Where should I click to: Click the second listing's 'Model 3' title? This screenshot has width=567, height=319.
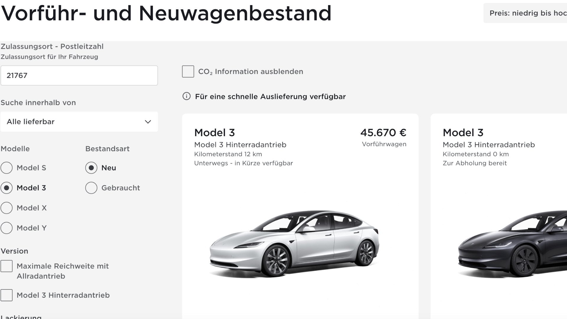[x=463, y=133]
